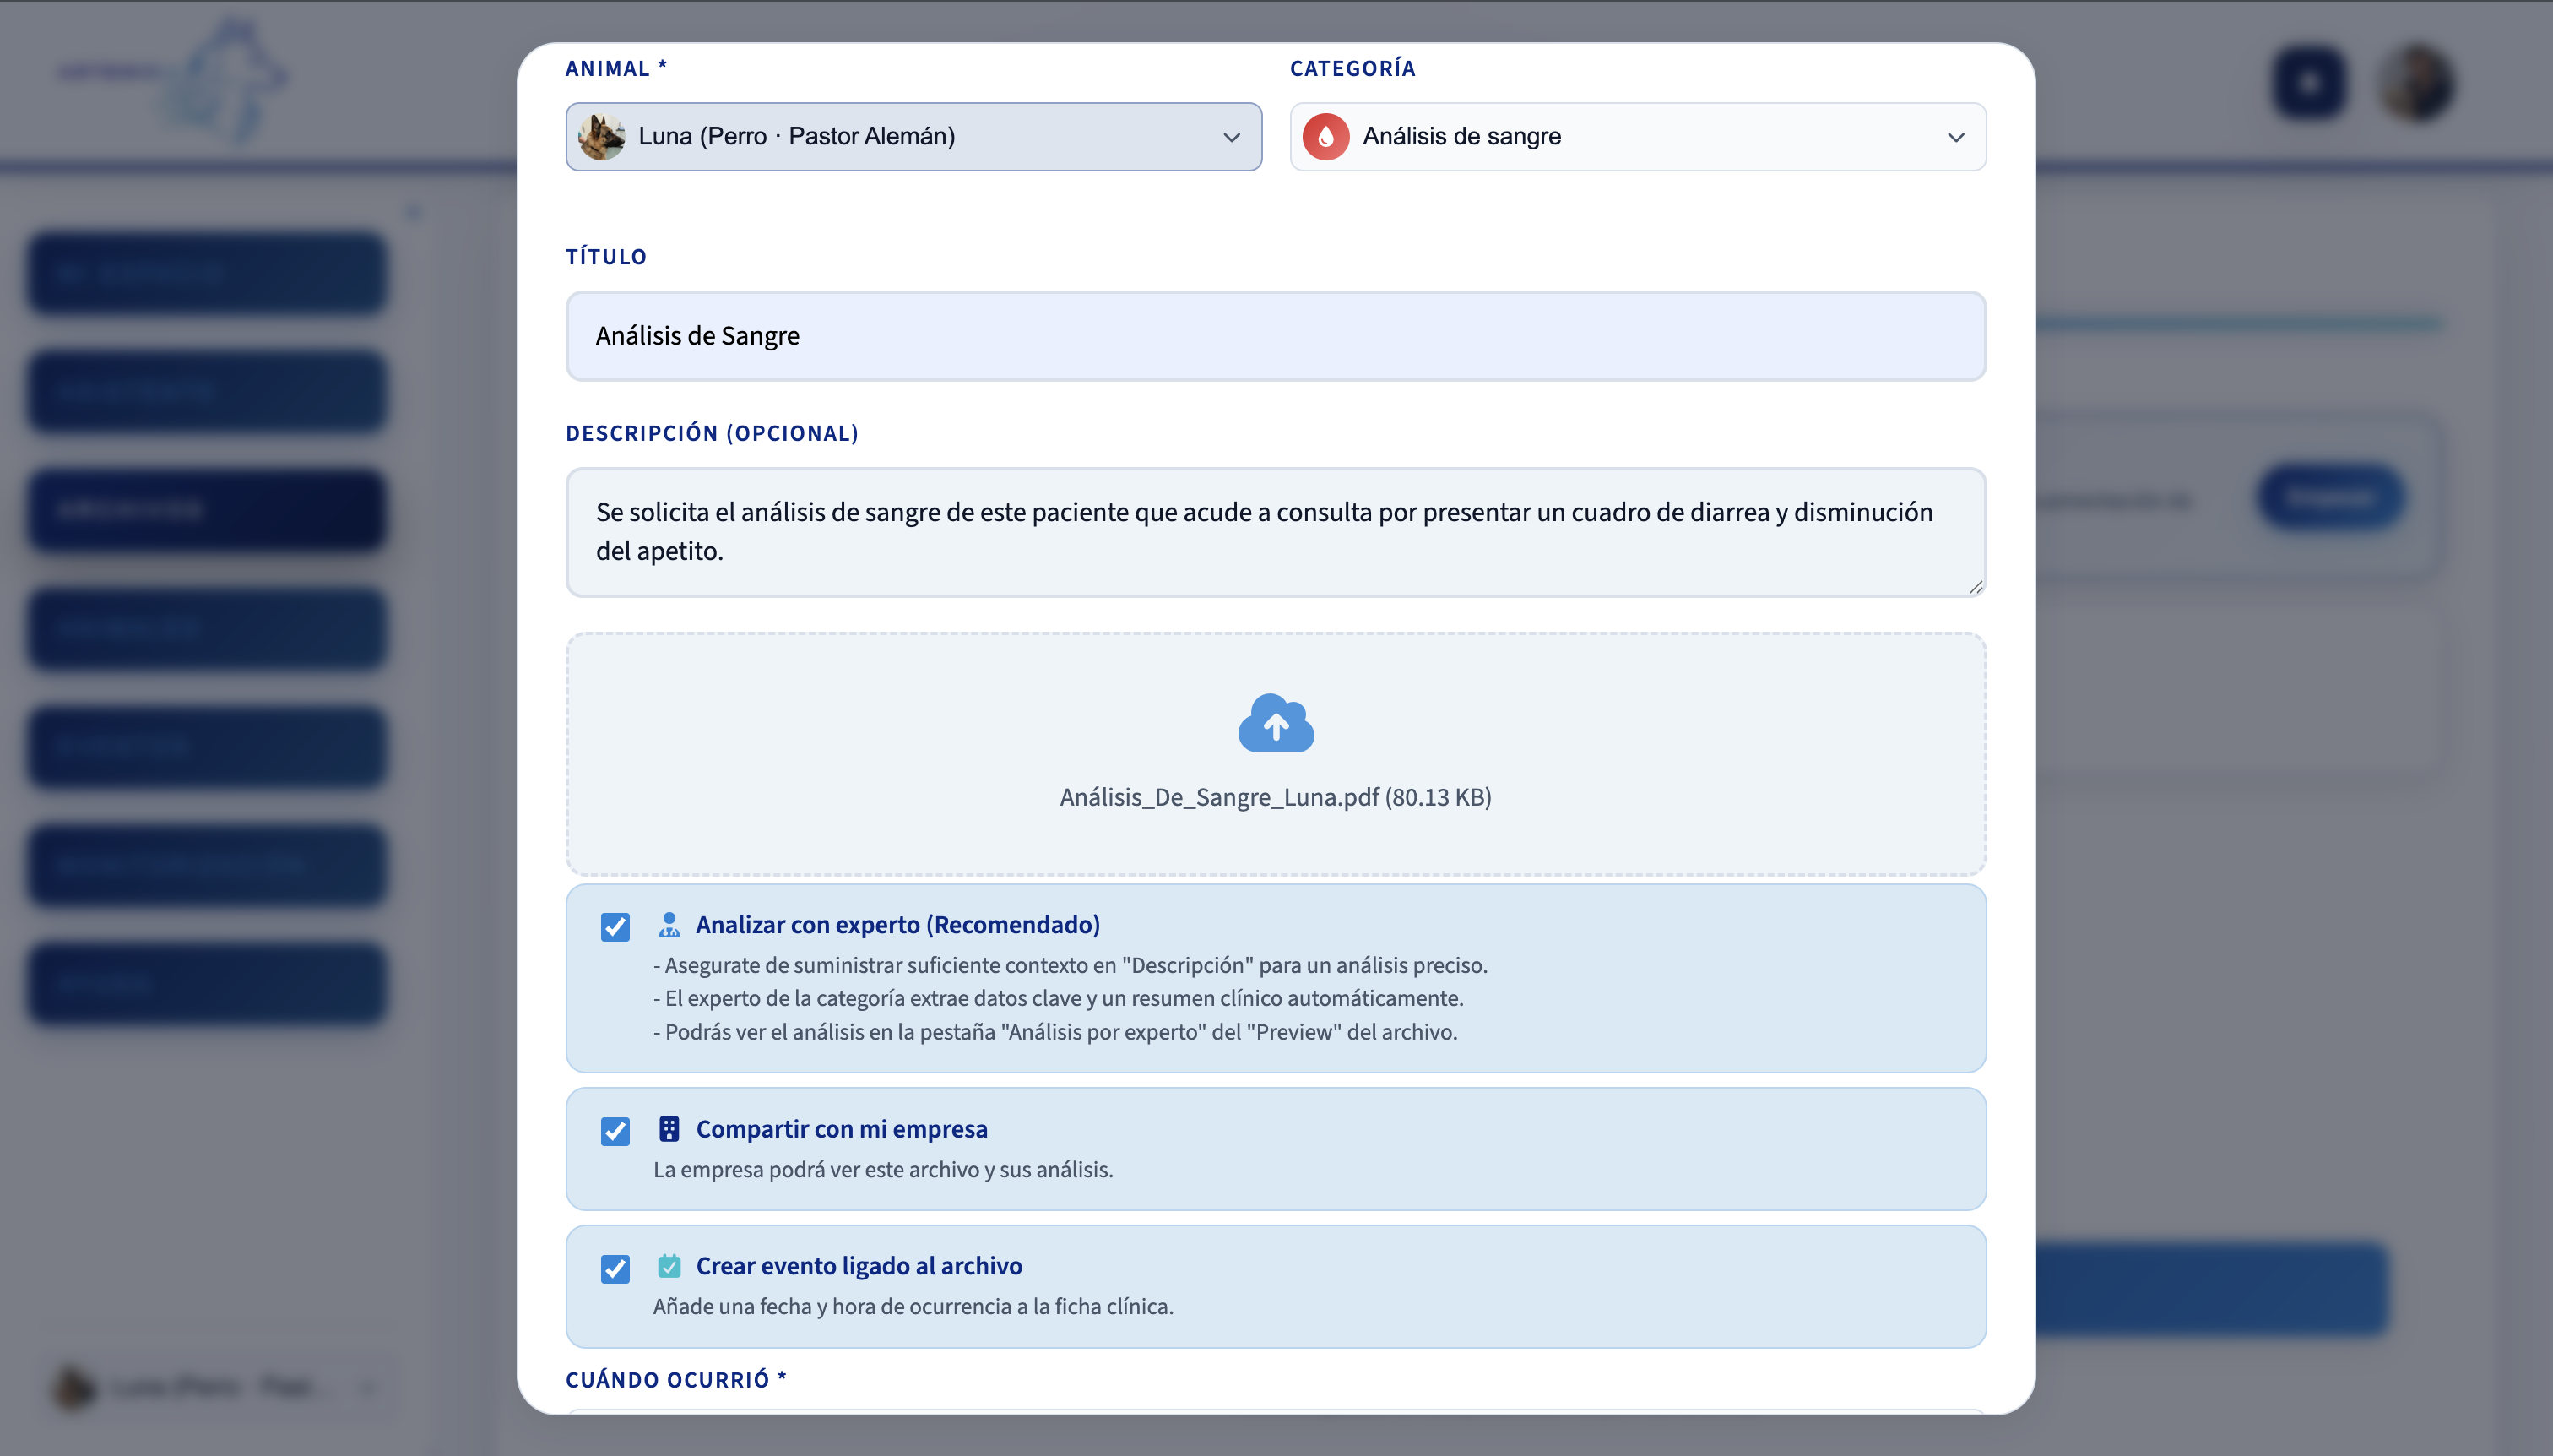Grab the Descripción text area resize handle
This screenshot has height=1456, width=2553.
click(x=1976, y=587)
